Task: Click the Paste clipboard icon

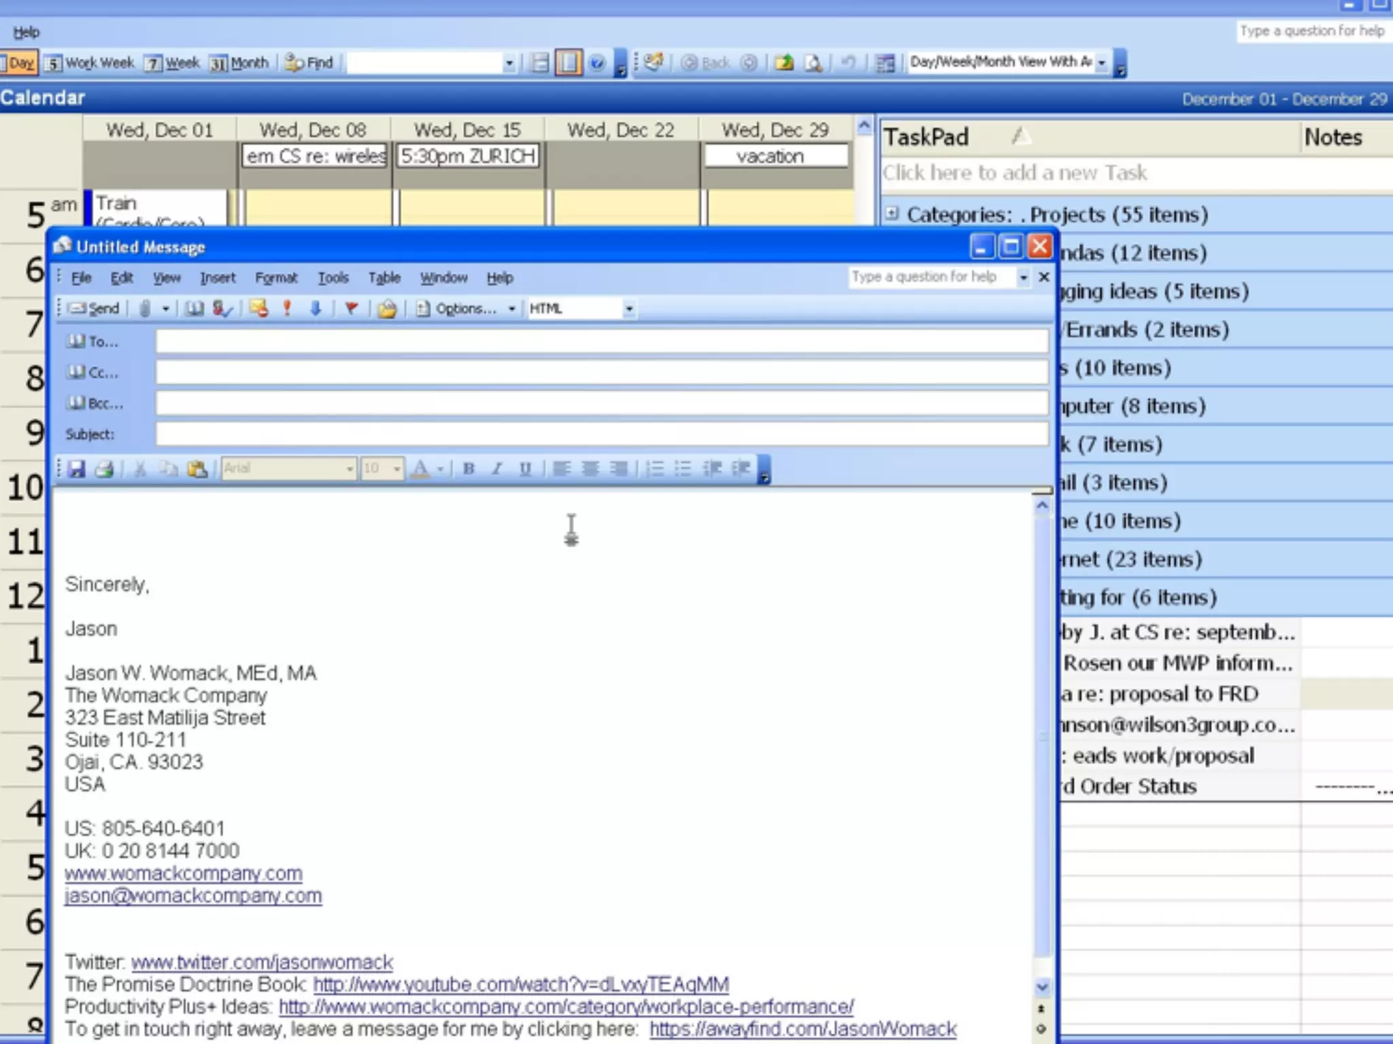Action: click(197, 468)
